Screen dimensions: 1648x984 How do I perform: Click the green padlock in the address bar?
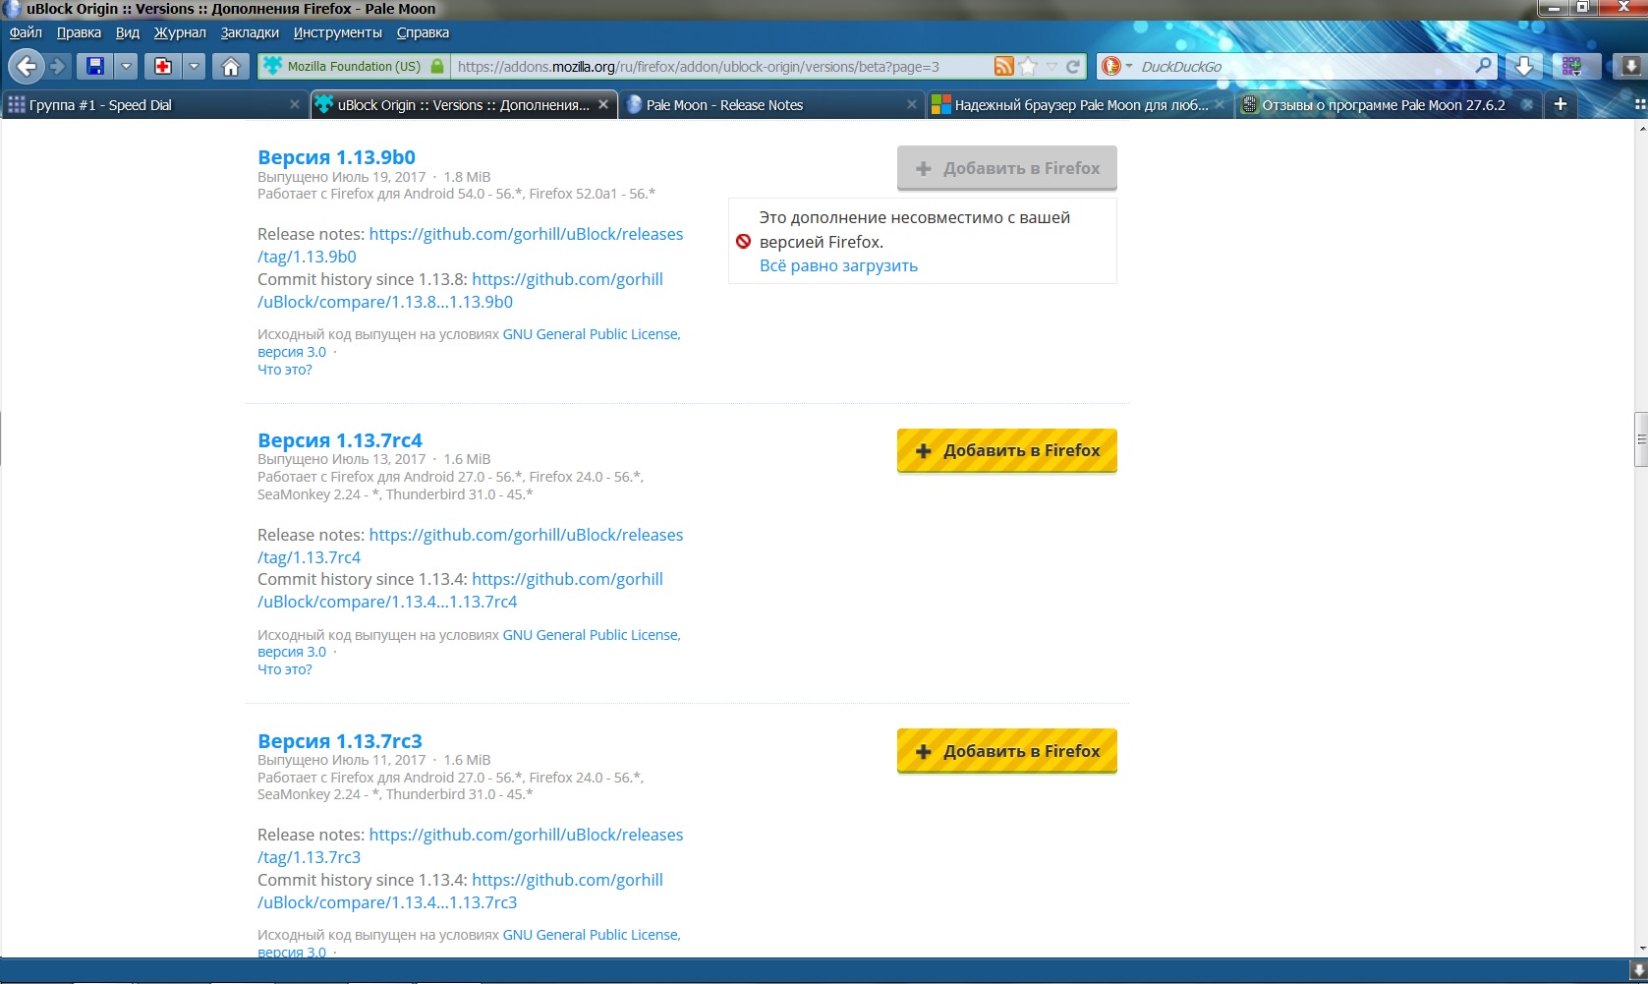[x=437, y=66]
